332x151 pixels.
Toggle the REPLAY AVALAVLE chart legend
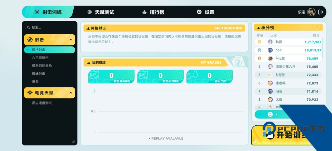point(166,139)
